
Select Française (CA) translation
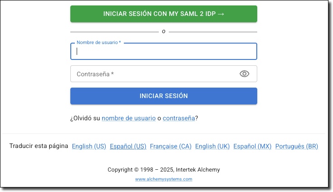pyautogui.click(x=171, y=146)
